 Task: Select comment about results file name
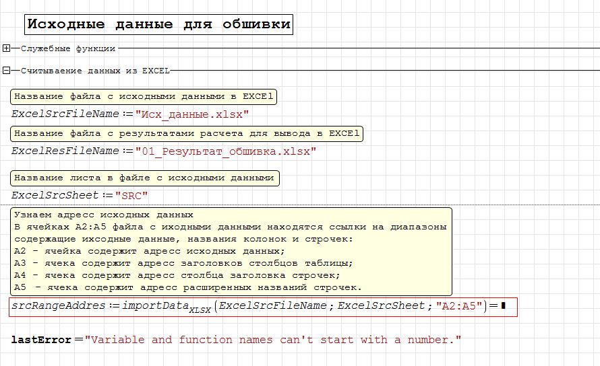(187, 134)
